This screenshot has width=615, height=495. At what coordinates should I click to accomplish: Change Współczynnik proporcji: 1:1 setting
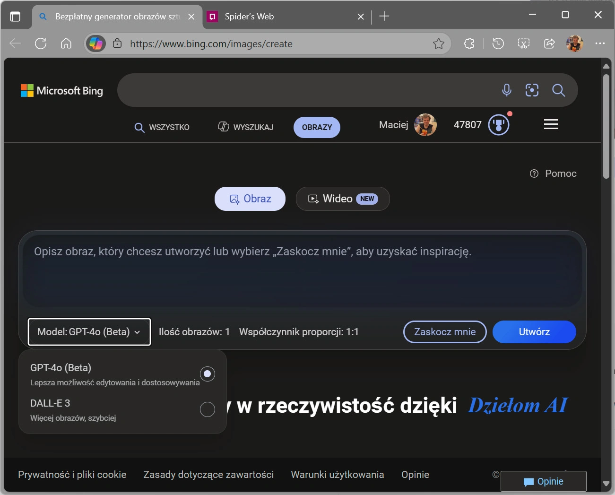coord(299,332)
